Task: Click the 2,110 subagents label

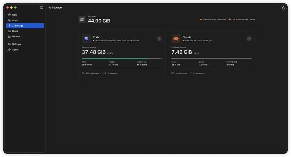Action: pyautogui.click(x=112, y=73)
